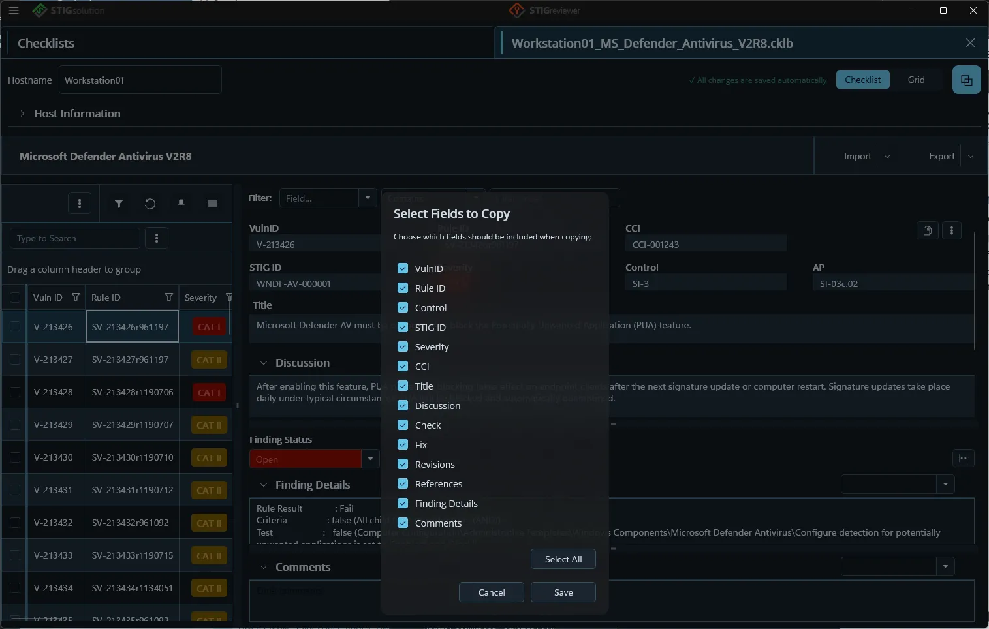The image size is (989, 629).
Task: Click Vuln ID column filter icon
Action: click(76, 298)
